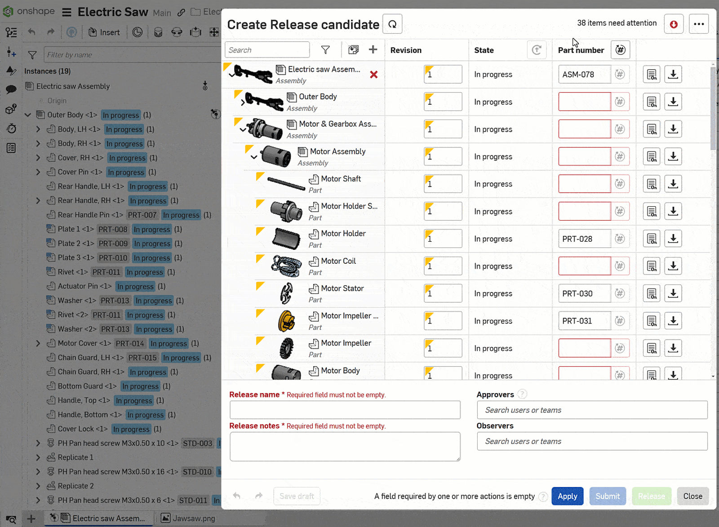Select the Insert tool in the top toolbar

[105, 32]
